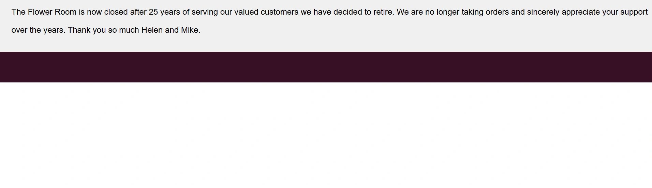
Task: Click the word "after" in the notice
Action: [x=138, y=12]
